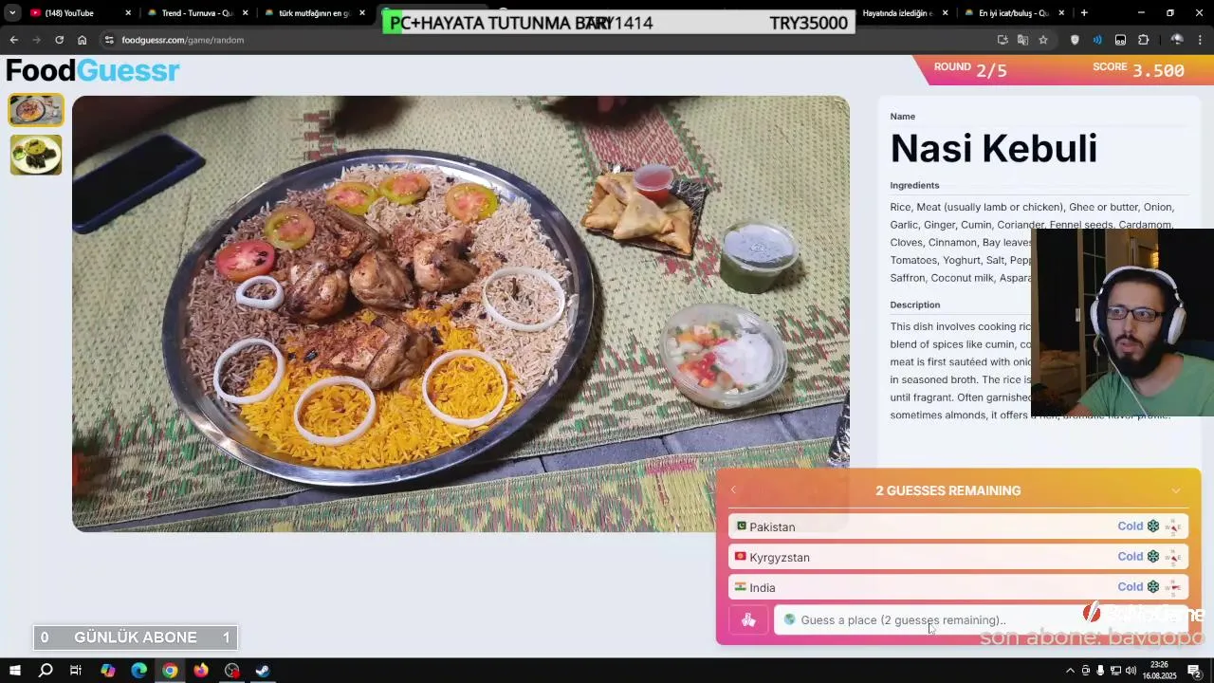Image resolution: width=1214 pixels, height=683 pixels.
Task: Click the snowflake icon in India row
Action: point(1153,587)
